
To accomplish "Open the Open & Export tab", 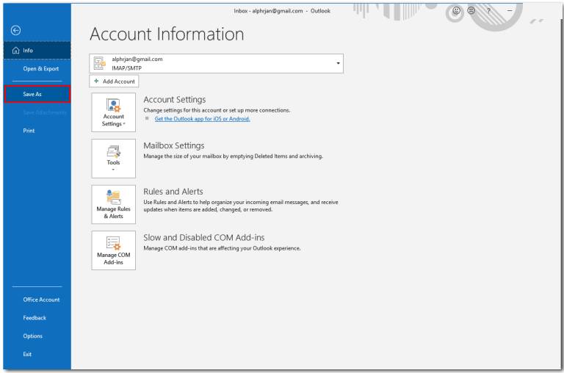I will coord(37,69).
